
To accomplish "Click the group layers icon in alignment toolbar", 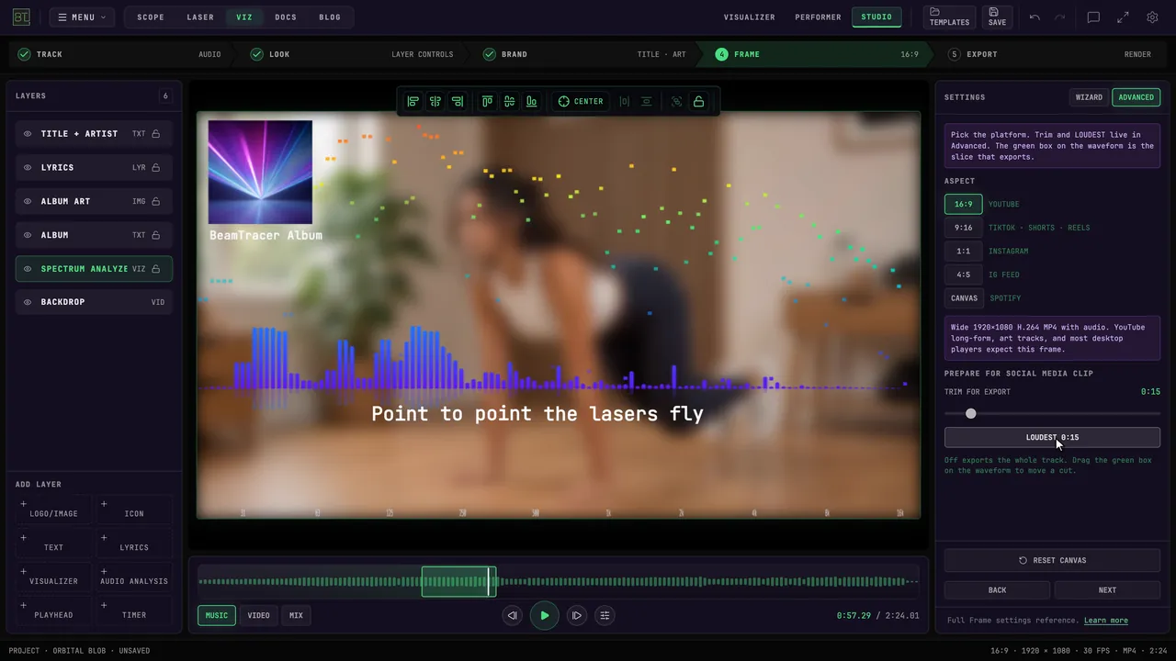I will 677,101.
